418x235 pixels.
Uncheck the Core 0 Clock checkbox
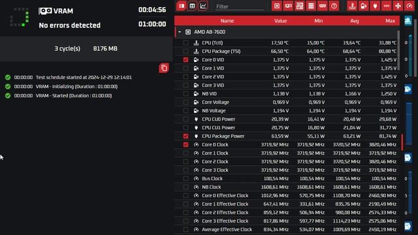(x=185, y=145)
